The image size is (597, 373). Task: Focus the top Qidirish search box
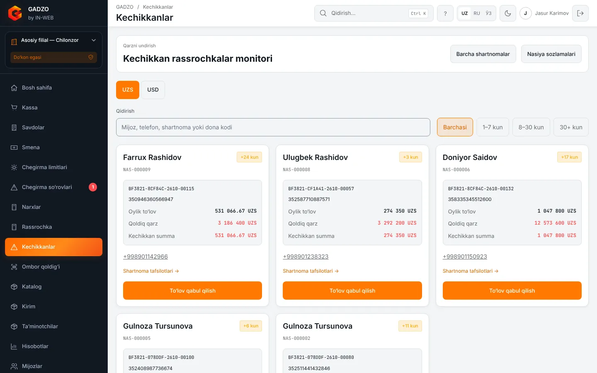click(374, 13)
